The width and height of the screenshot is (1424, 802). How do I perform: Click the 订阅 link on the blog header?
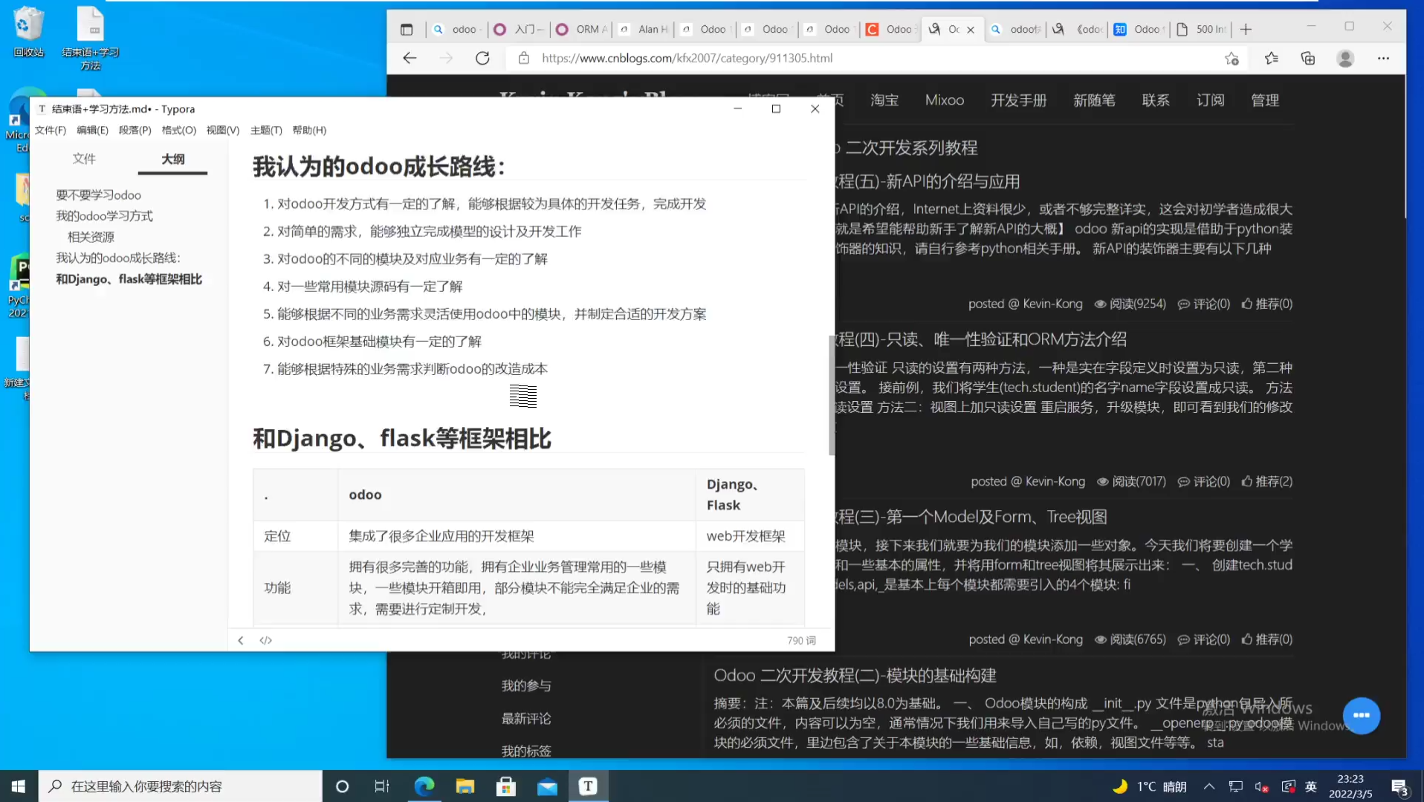[1210, 100]
